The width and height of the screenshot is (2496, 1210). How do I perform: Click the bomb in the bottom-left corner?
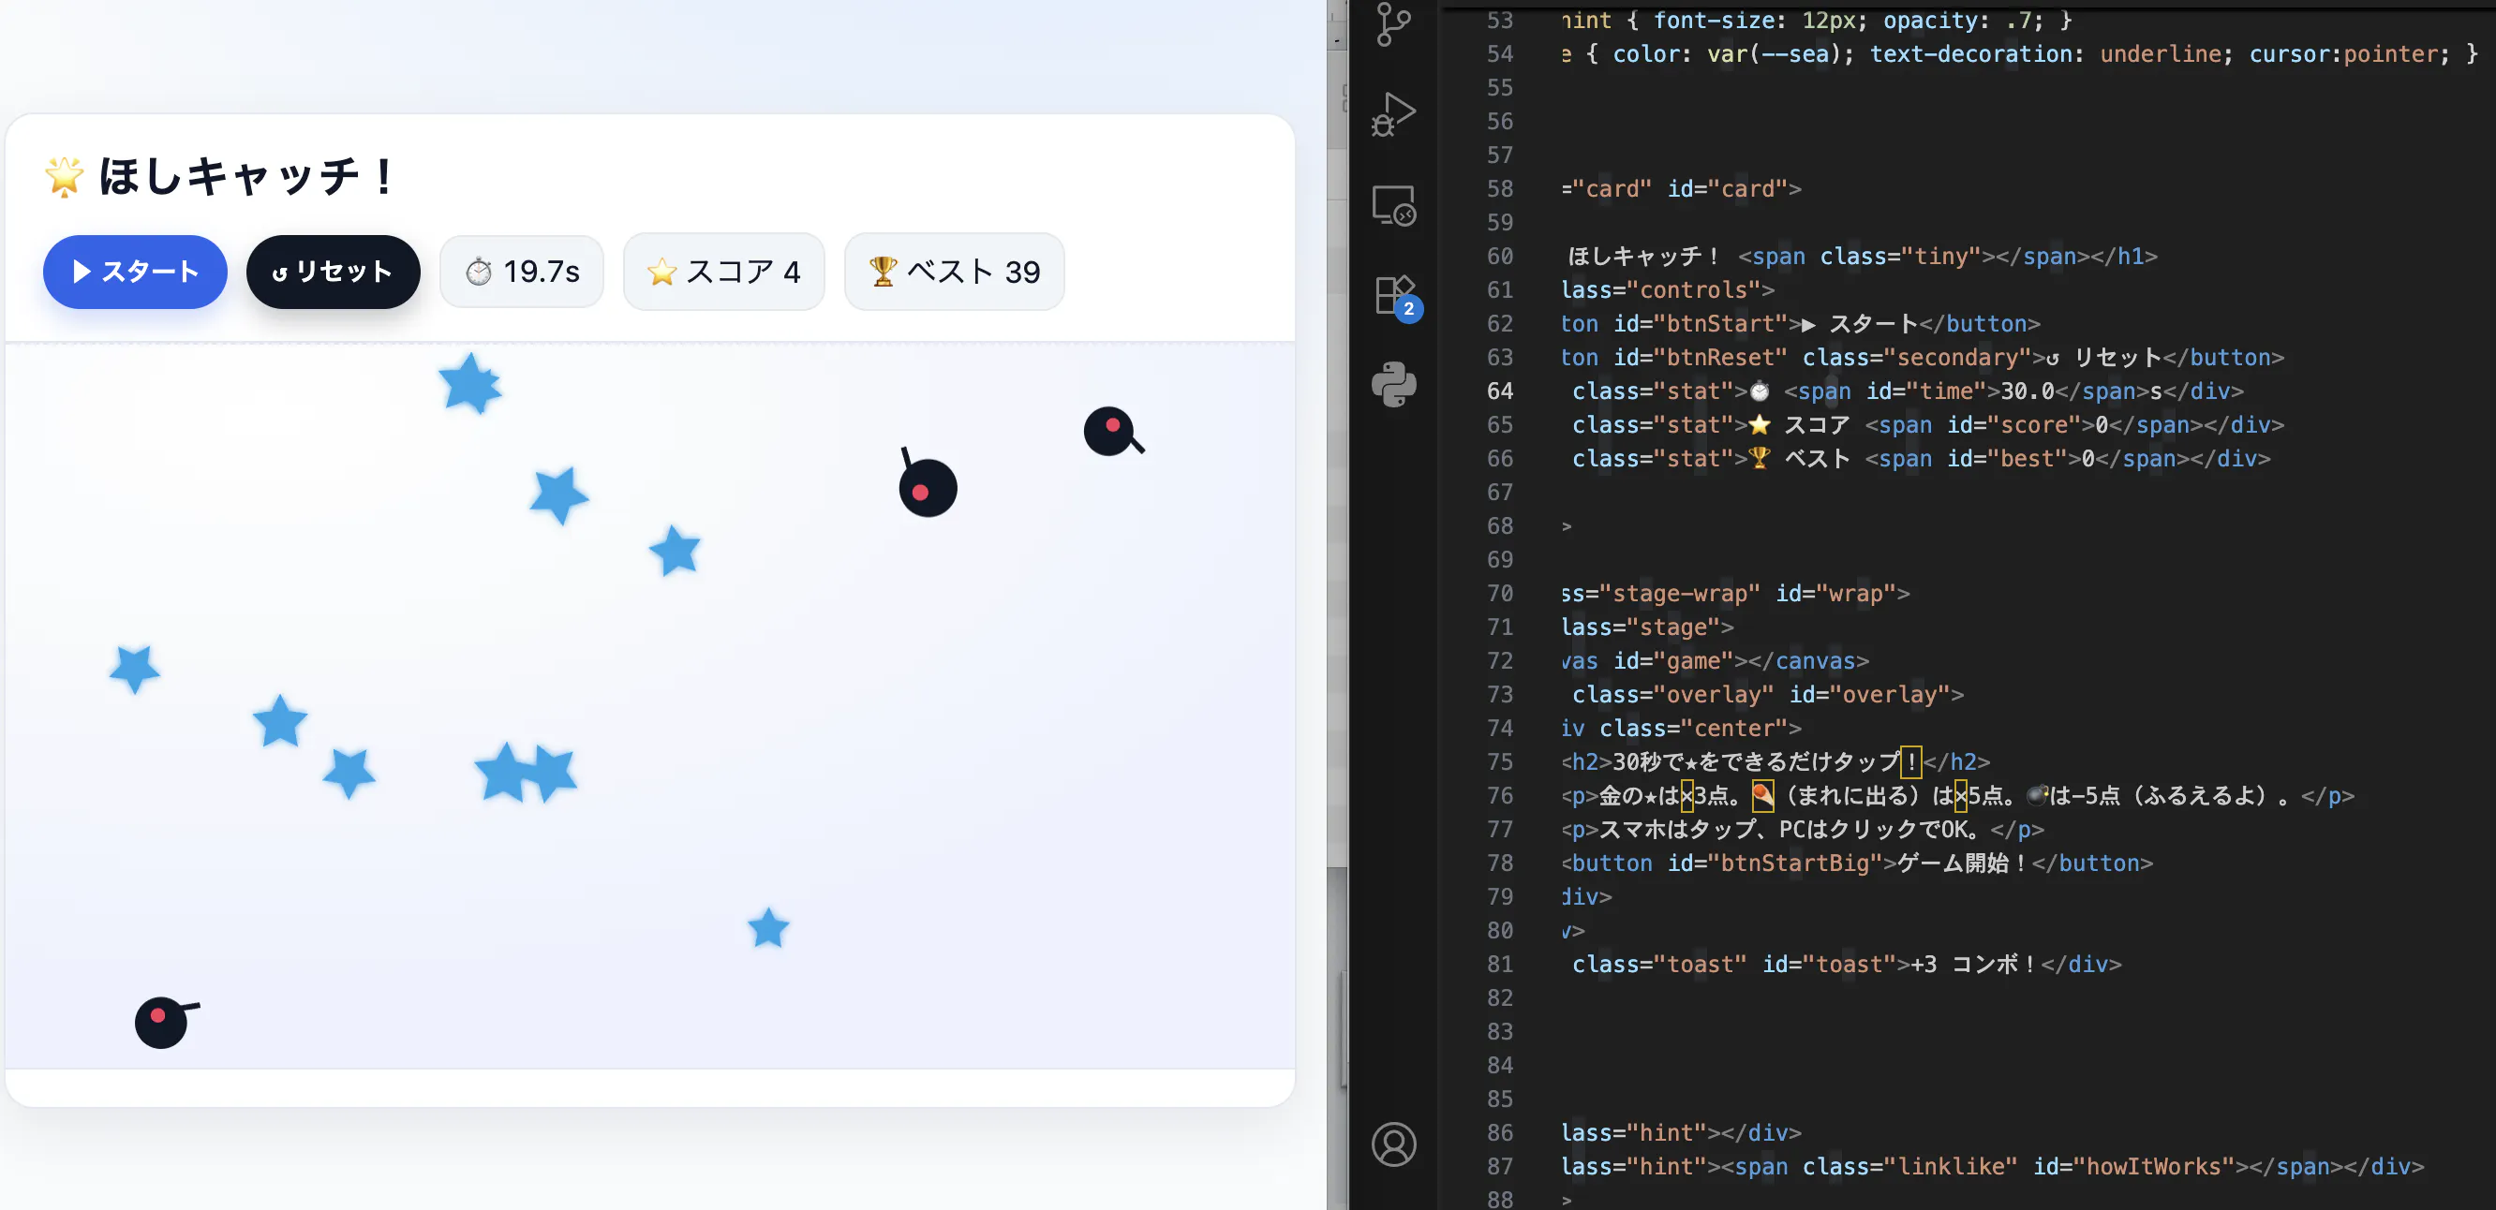click(161, 1023)
